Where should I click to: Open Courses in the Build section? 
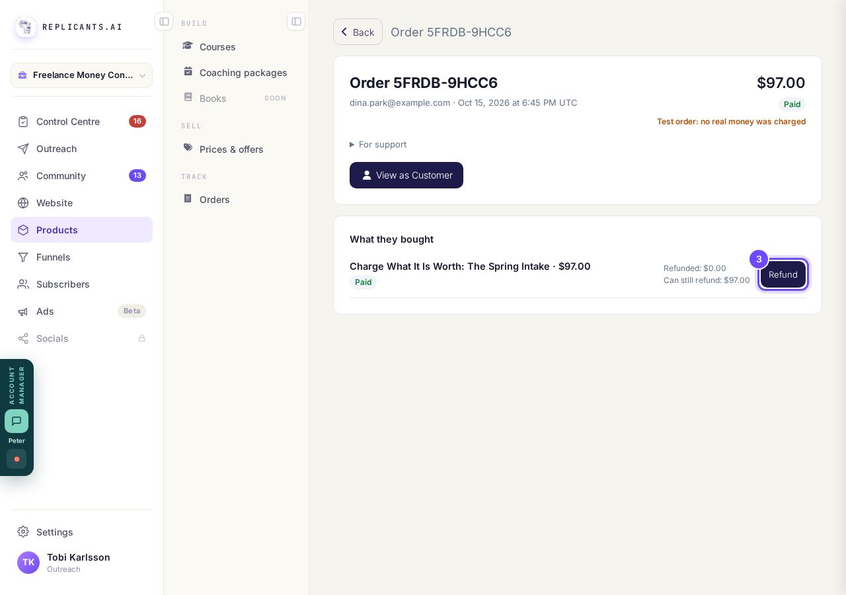pos(236,47)
